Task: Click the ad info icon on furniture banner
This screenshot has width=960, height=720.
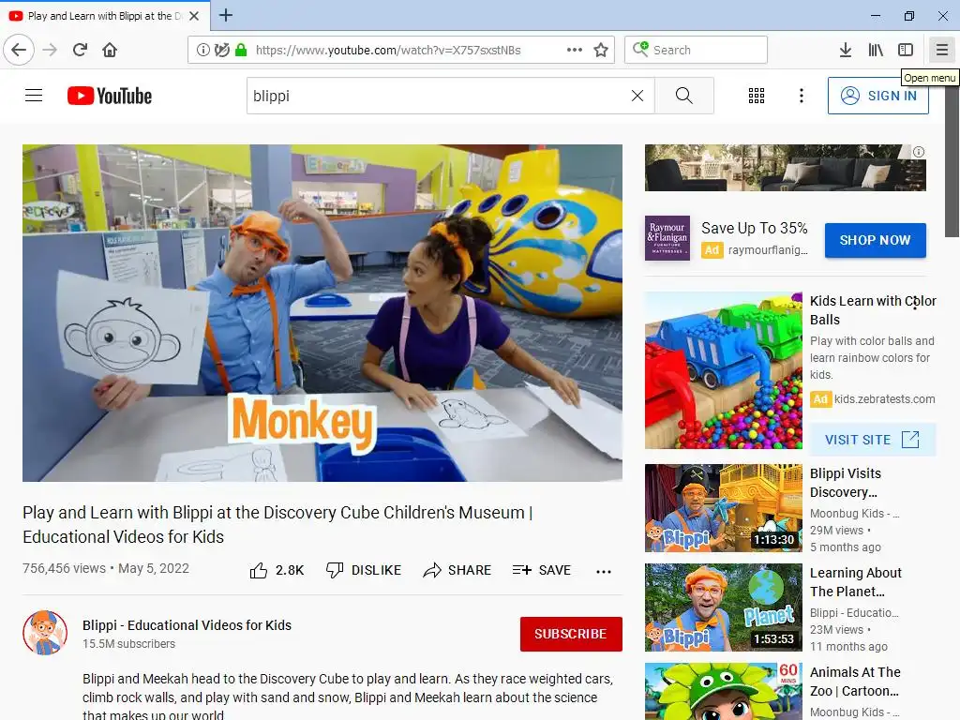Action: [x=919, y=152]
